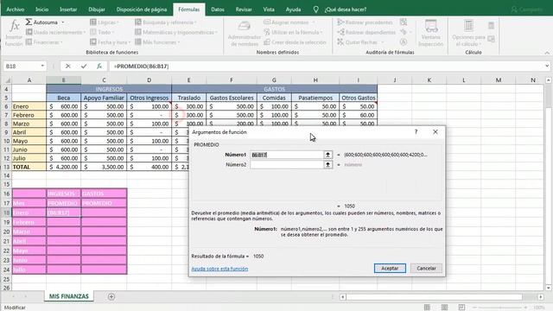Screen dimensions: 553x311
Task: Click the formula bar fx icon
Action: [99, 66]
